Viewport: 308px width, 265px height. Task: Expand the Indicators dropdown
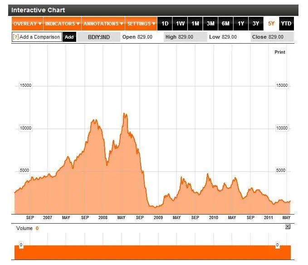pyautogui.click(x=63, y=24)
